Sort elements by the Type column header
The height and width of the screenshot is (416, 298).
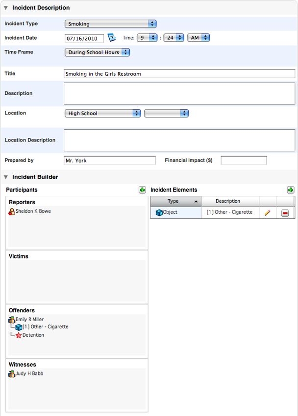[176, 201]
